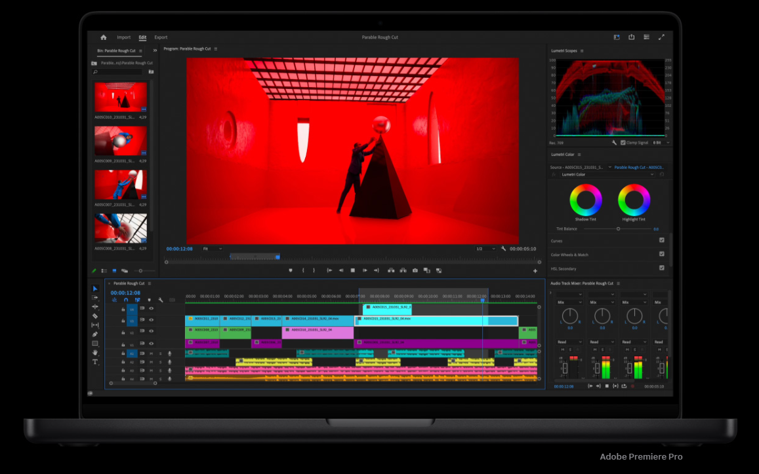759x474 pixels.
Task: Select the Track Select Forward tool
Action: tap(95, 298)
